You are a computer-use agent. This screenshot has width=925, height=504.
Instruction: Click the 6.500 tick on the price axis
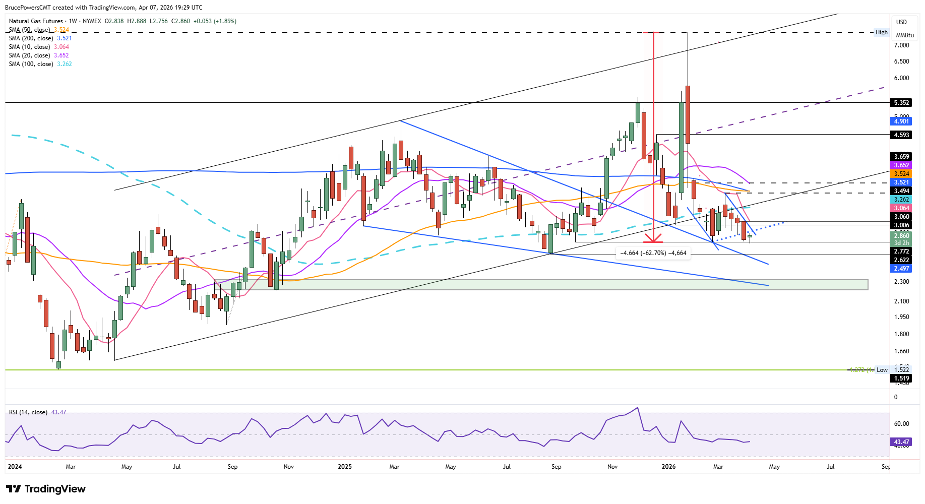(x=901, y=61)
